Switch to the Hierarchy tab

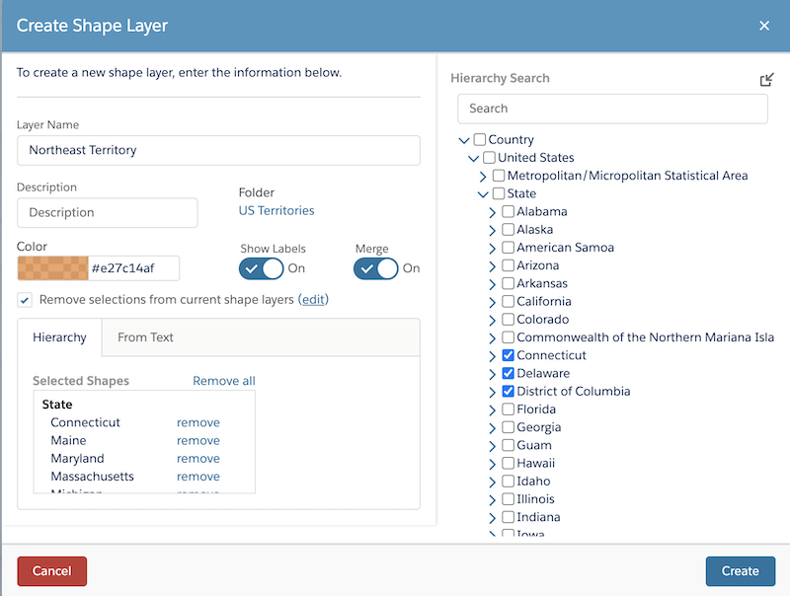pyautogui.click(x=59, y=337)
